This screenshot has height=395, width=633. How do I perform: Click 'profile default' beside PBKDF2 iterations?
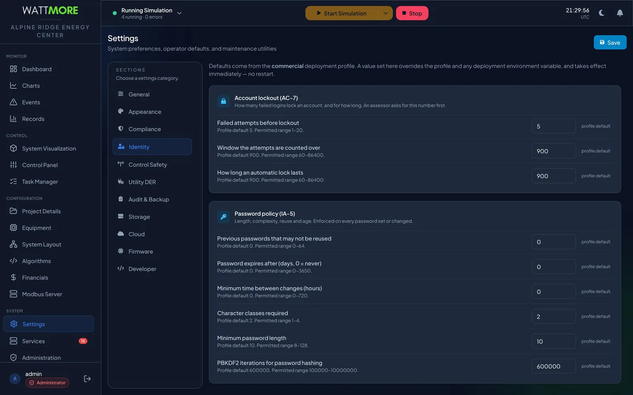click(596, 367)
